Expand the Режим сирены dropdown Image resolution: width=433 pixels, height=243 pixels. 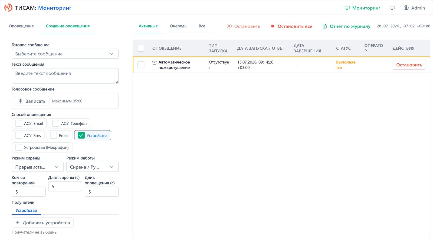tap(38, 167)
